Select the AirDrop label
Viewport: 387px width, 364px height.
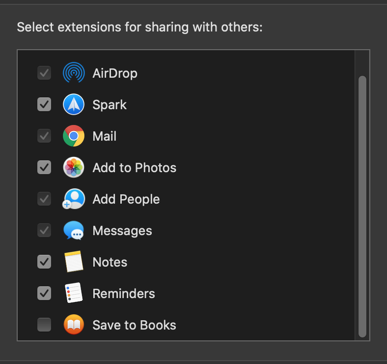tap(115, 73)
